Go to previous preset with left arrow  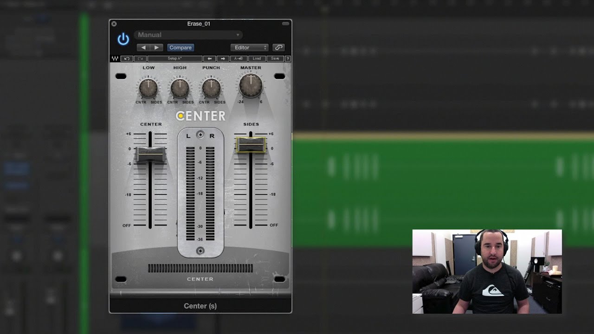(x=143, y=47)
